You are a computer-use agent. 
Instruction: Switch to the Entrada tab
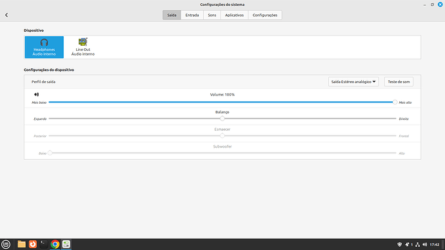pos(192,15)
